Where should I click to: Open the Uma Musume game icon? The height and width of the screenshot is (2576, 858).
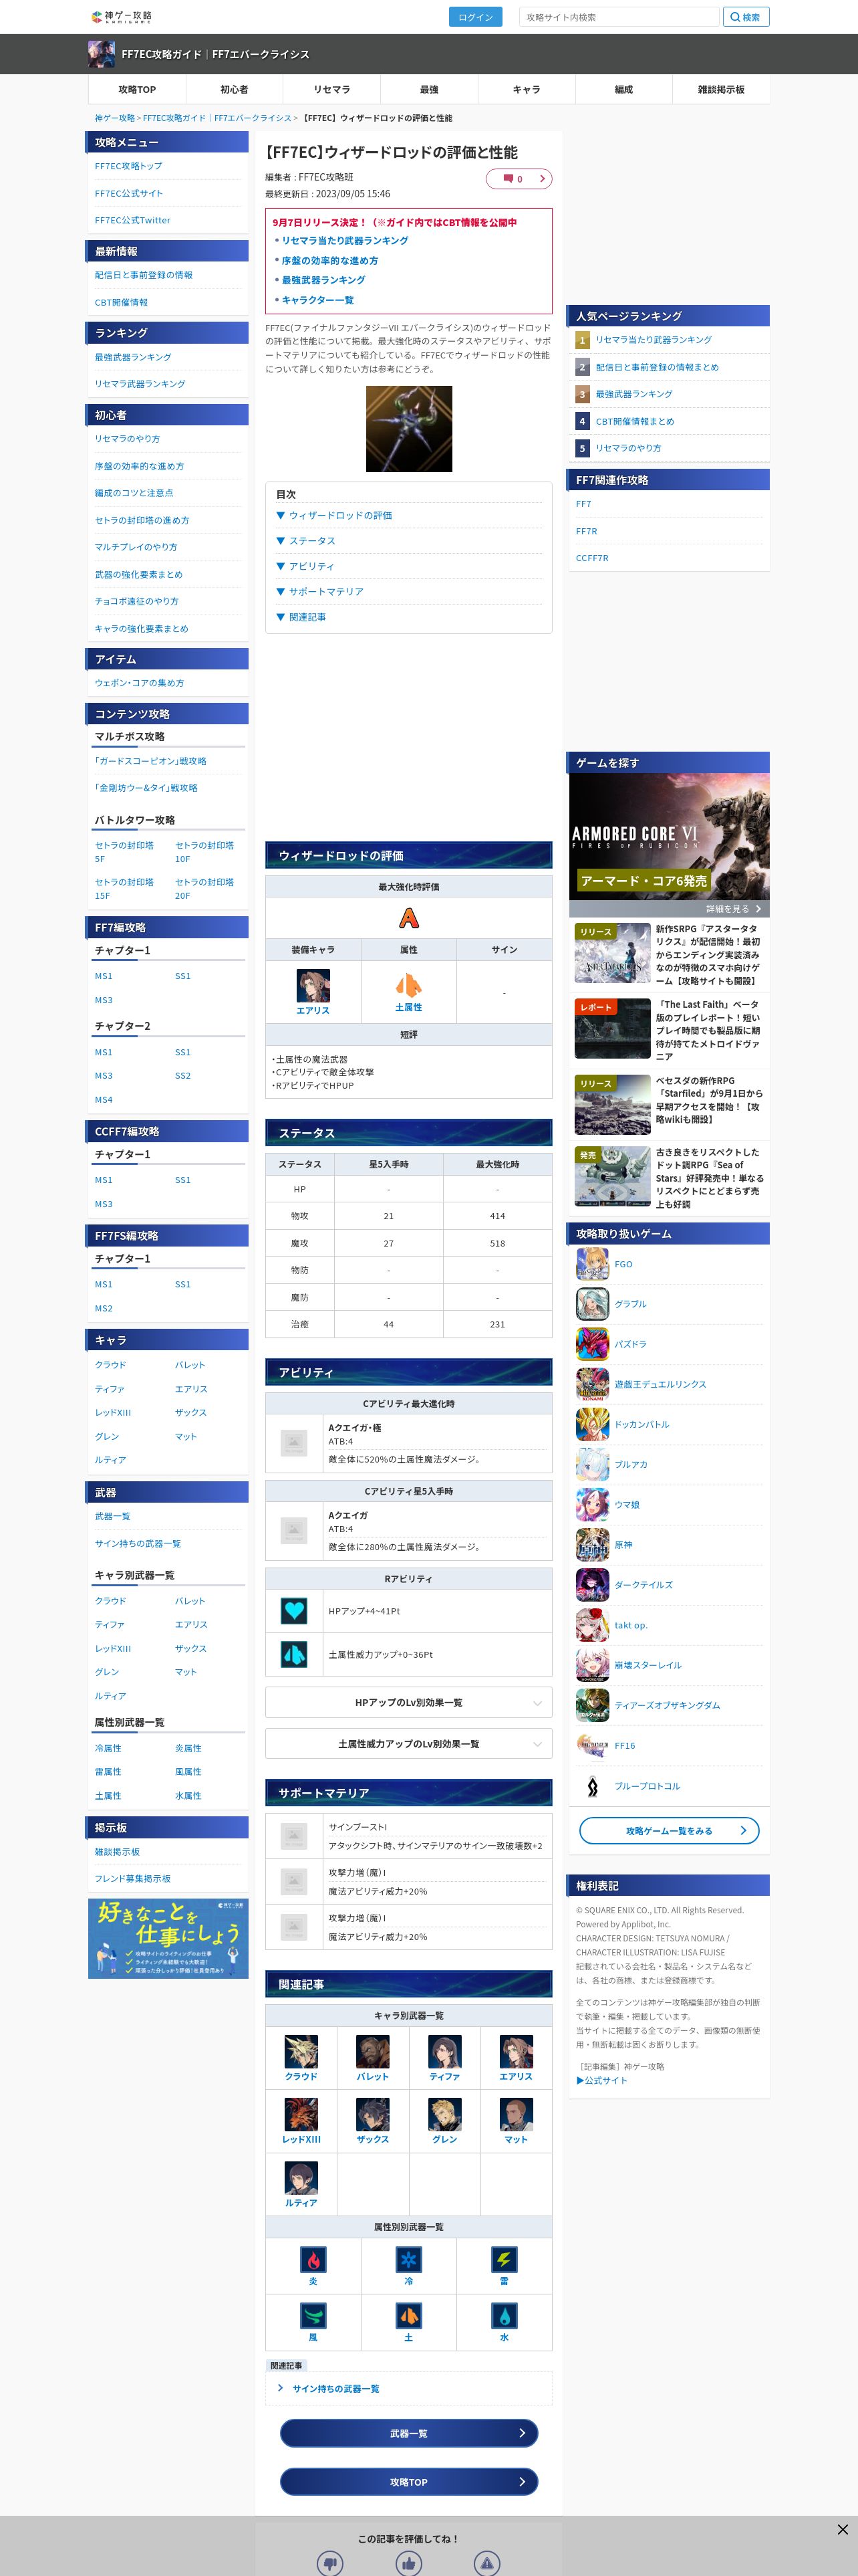pos(592,1505)
